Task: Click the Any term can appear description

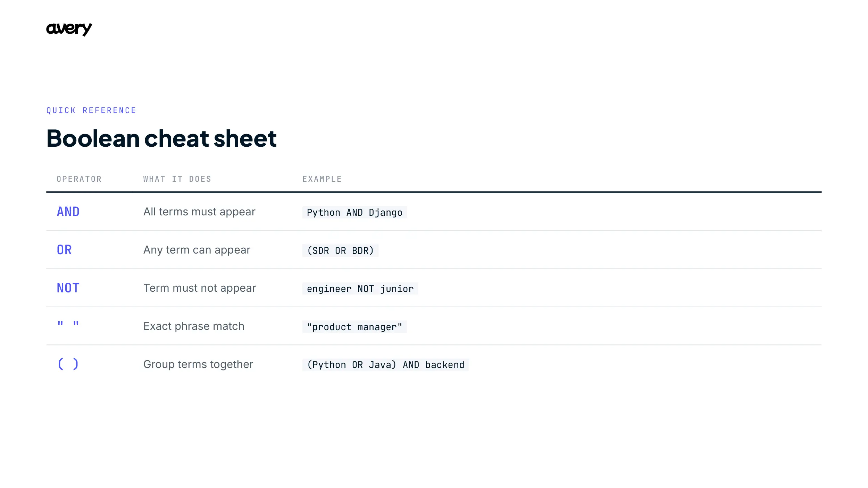Action: [197, 250]
